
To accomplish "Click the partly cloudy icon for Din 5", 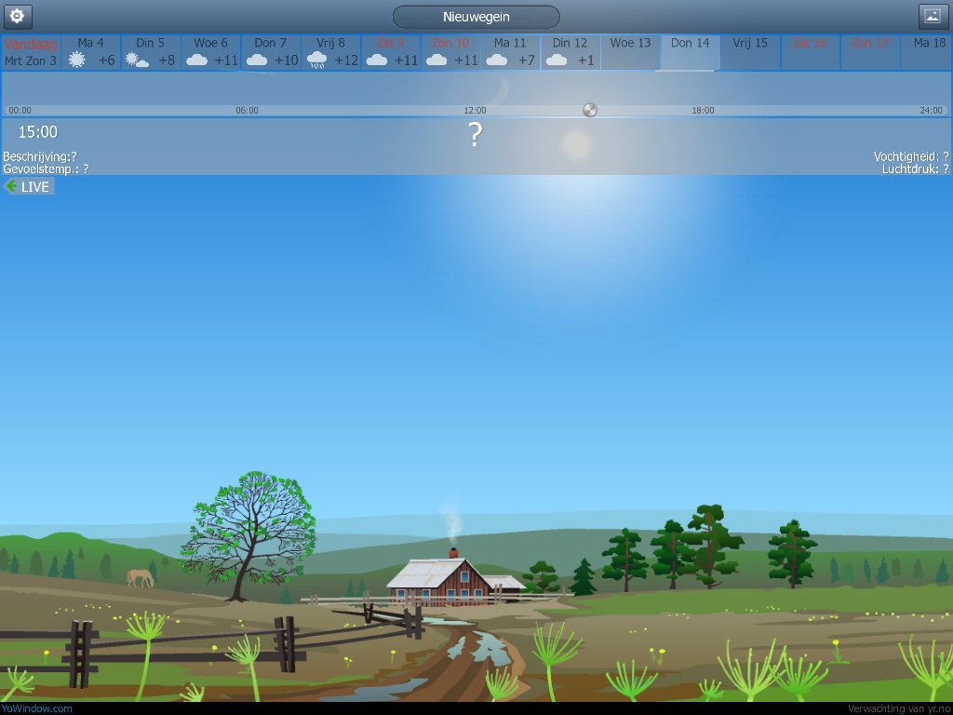I will (x=137, y=60).
